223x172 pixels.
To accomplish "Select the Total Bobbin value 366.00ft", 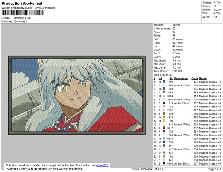I will click(x=177, y=71).
